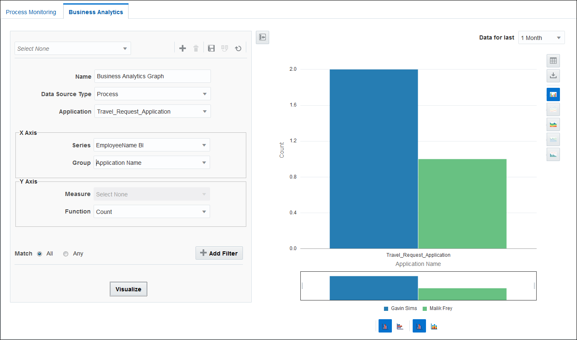Collapse the configuration panel with the arrow icon

click(262, 37)
